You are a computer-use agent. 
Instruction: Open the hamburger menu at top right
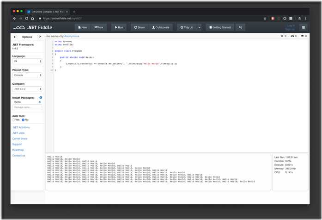[x=303, y=27]
